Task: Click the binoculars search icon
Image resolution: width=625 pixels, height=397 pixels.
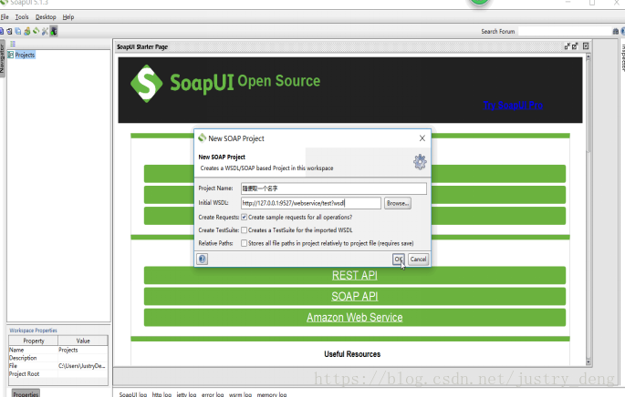Action: pos(616,31)
